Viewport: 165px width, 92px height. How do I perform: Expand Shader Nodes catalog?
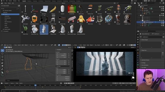[3, 29]
